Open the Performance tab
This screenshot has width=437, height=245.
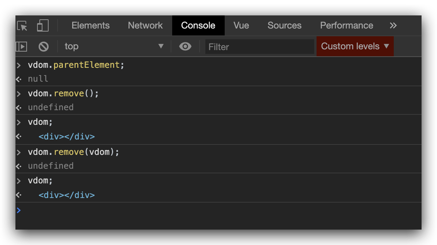[x=347, y=26]
